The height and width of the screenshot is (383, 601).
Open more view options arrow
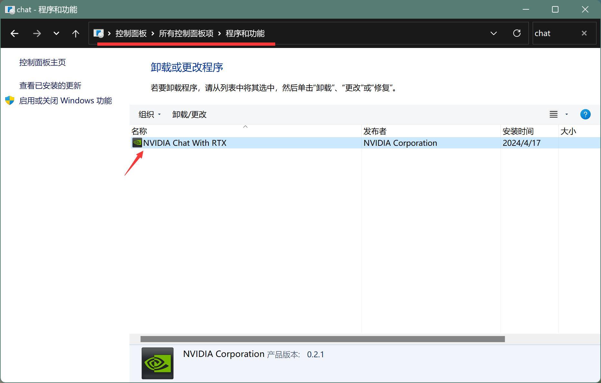[567, 114]
